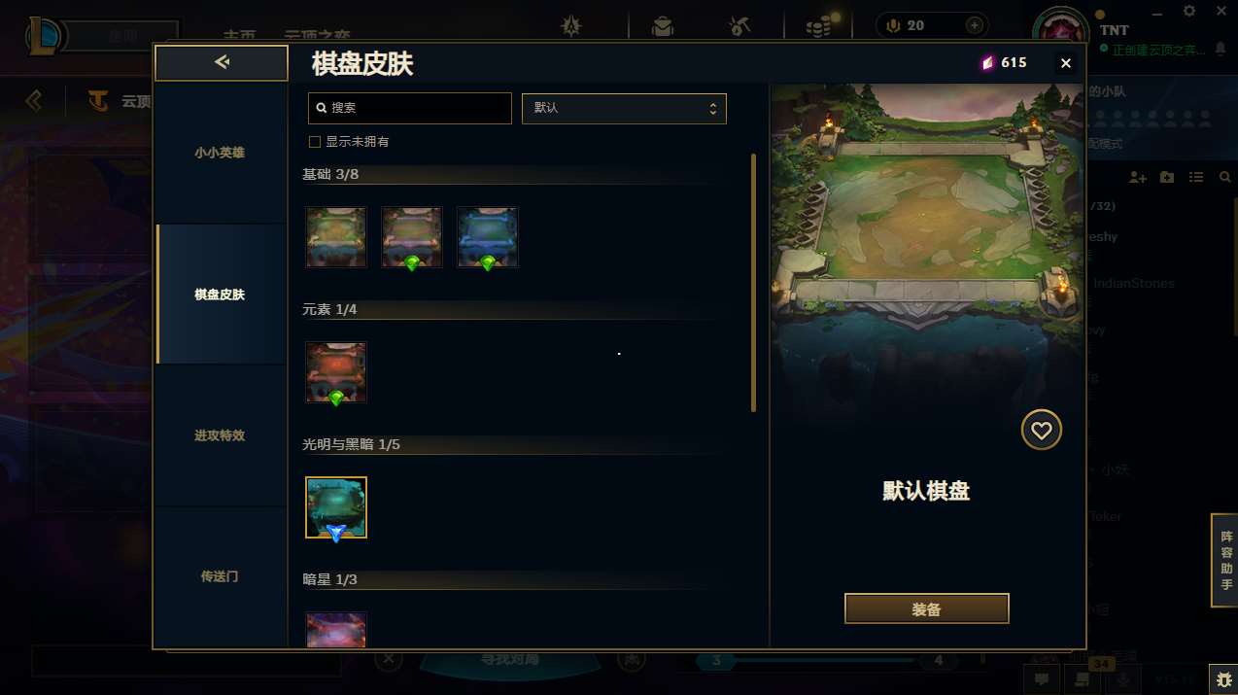Open the settings gear icon at the top right

click(1189, 11)
